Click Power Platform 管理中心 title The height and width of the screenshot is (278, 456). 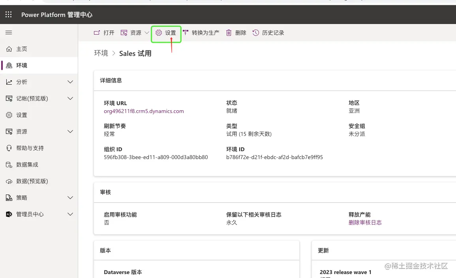57,15
